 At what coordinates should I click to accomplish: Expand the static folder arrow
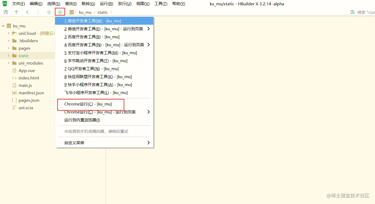9,56
